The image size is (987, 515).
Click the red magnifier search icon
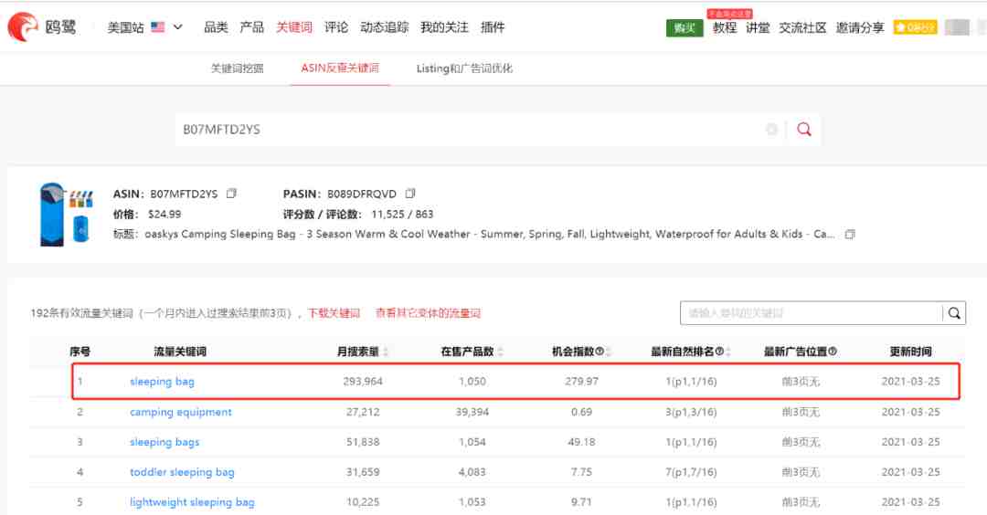[804, 130]
